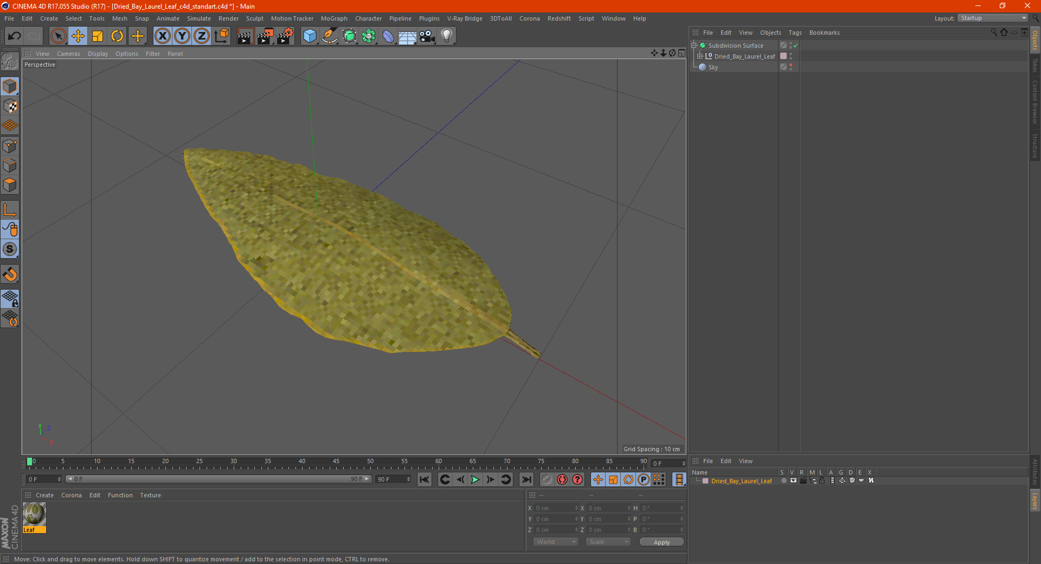
Task: Switch to Polygons mode
Action: pos(10,185)
